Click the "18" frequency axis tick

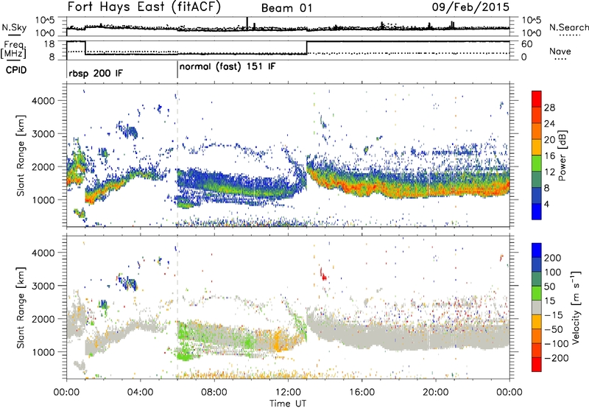pyautogui.click(x=49, y=44)
